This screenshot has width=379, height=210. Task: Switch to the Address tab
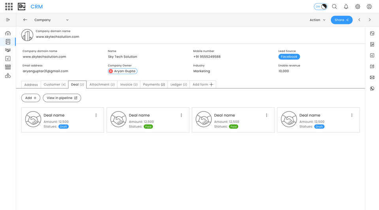[x=31, y=85]
